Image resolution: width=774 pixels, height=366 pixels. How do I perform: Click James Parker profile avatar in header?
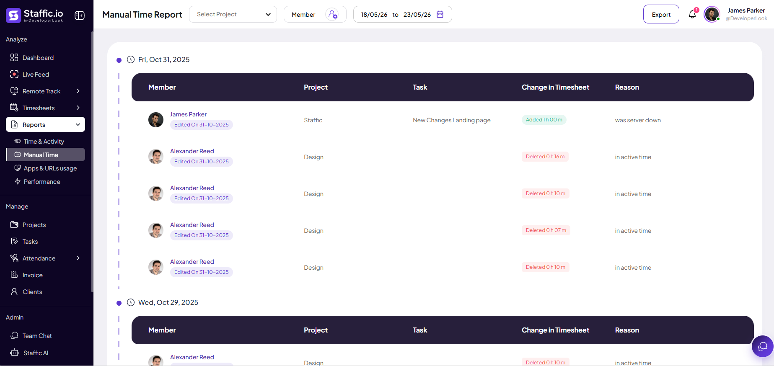pos(712,14)
